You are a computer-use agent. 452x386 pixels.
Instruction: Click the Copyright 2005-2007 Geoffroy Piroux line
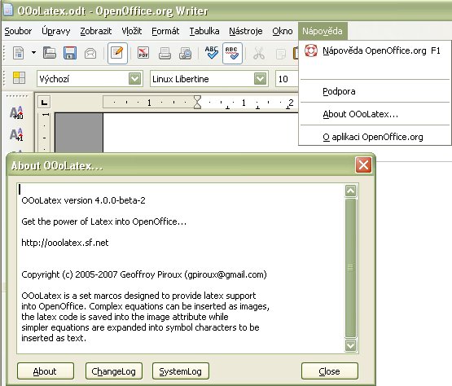pyautogui.click(x=144, y=274)
